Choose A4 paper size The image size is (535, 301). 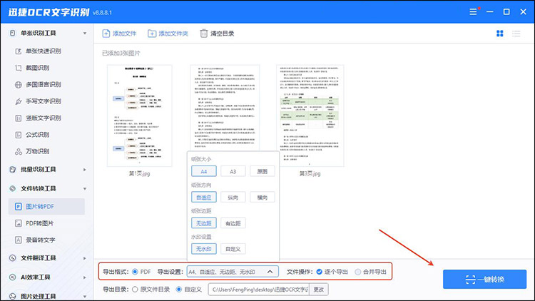coord(204,171)
